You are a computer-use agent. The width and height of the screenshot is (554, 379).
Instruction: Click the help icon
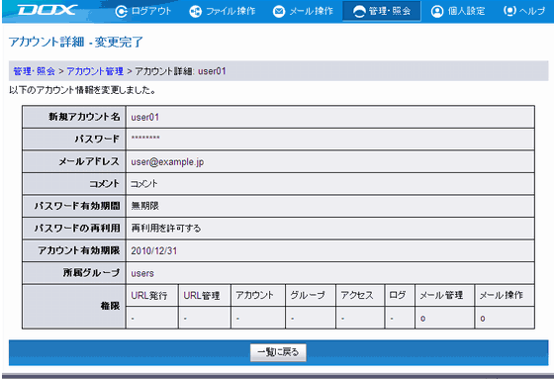pos(509,11)
